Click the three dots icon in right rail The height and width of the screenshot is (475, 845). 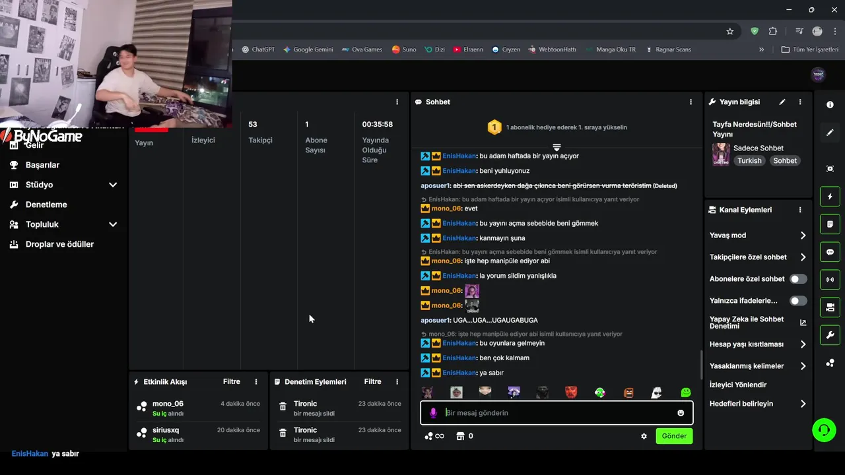click(830, 363)
